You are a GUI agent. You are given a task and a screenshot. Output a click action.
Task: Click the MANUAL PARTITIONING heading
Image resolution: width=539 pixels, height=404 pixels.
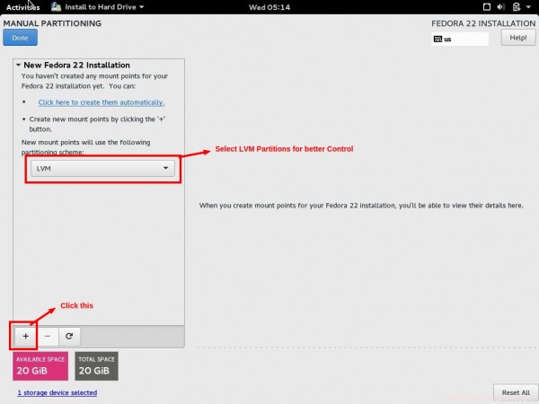pos(52,23)
